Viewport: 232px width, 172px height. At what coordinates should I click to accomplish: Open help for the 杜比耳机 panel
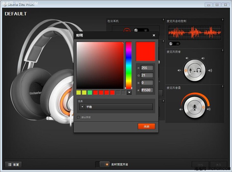tap(163, 20)
